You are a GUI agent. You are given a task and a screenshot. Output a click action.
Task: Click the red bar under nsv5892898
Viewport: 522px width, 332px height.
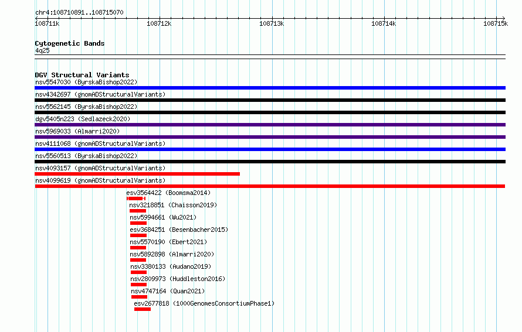pyautogui.click(x=138, y=260)
